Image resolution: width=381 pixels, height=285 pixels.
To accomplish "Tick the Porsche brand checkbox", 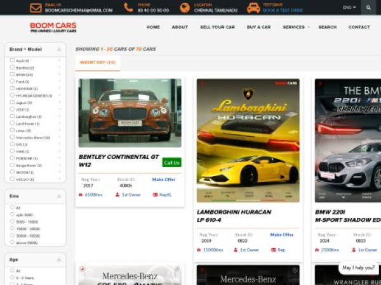I will (12, 158).
